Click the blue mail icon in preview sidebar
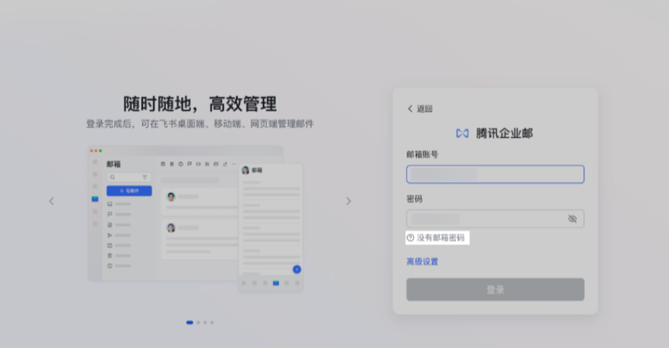 click(x=95, y=198)
